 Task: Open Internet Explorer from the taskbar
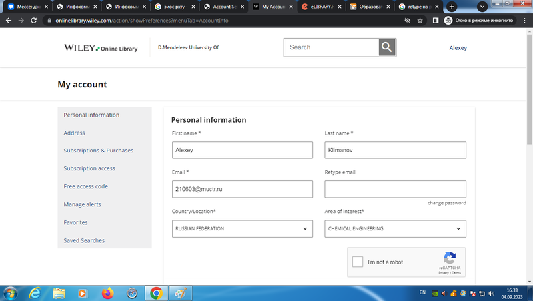(35, 292)
